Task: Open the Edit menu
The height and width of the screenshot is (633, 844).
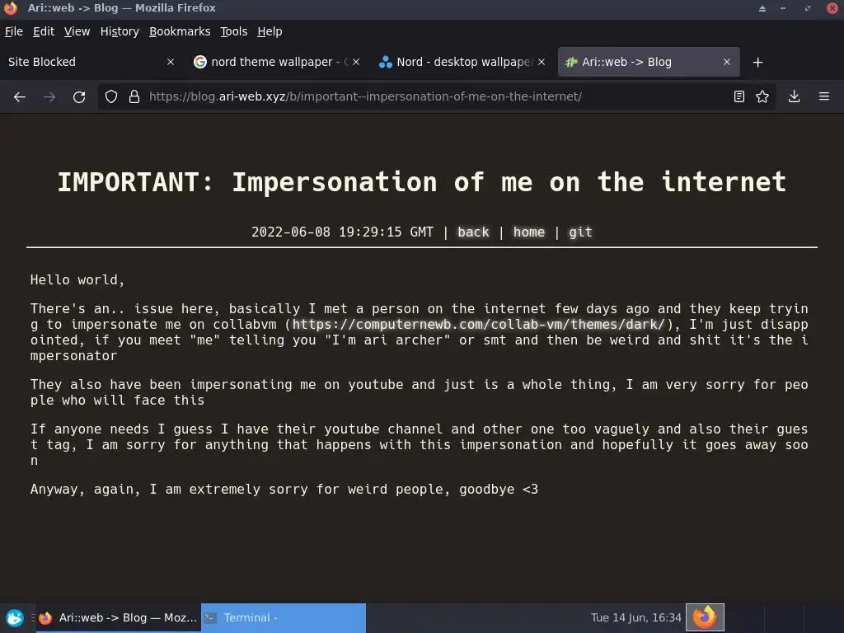Action: 44,32
